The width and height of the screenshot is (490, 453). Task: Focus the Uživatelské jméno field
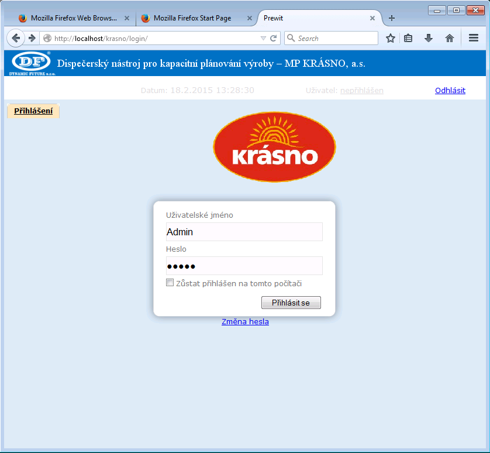(x=244, y=232)
